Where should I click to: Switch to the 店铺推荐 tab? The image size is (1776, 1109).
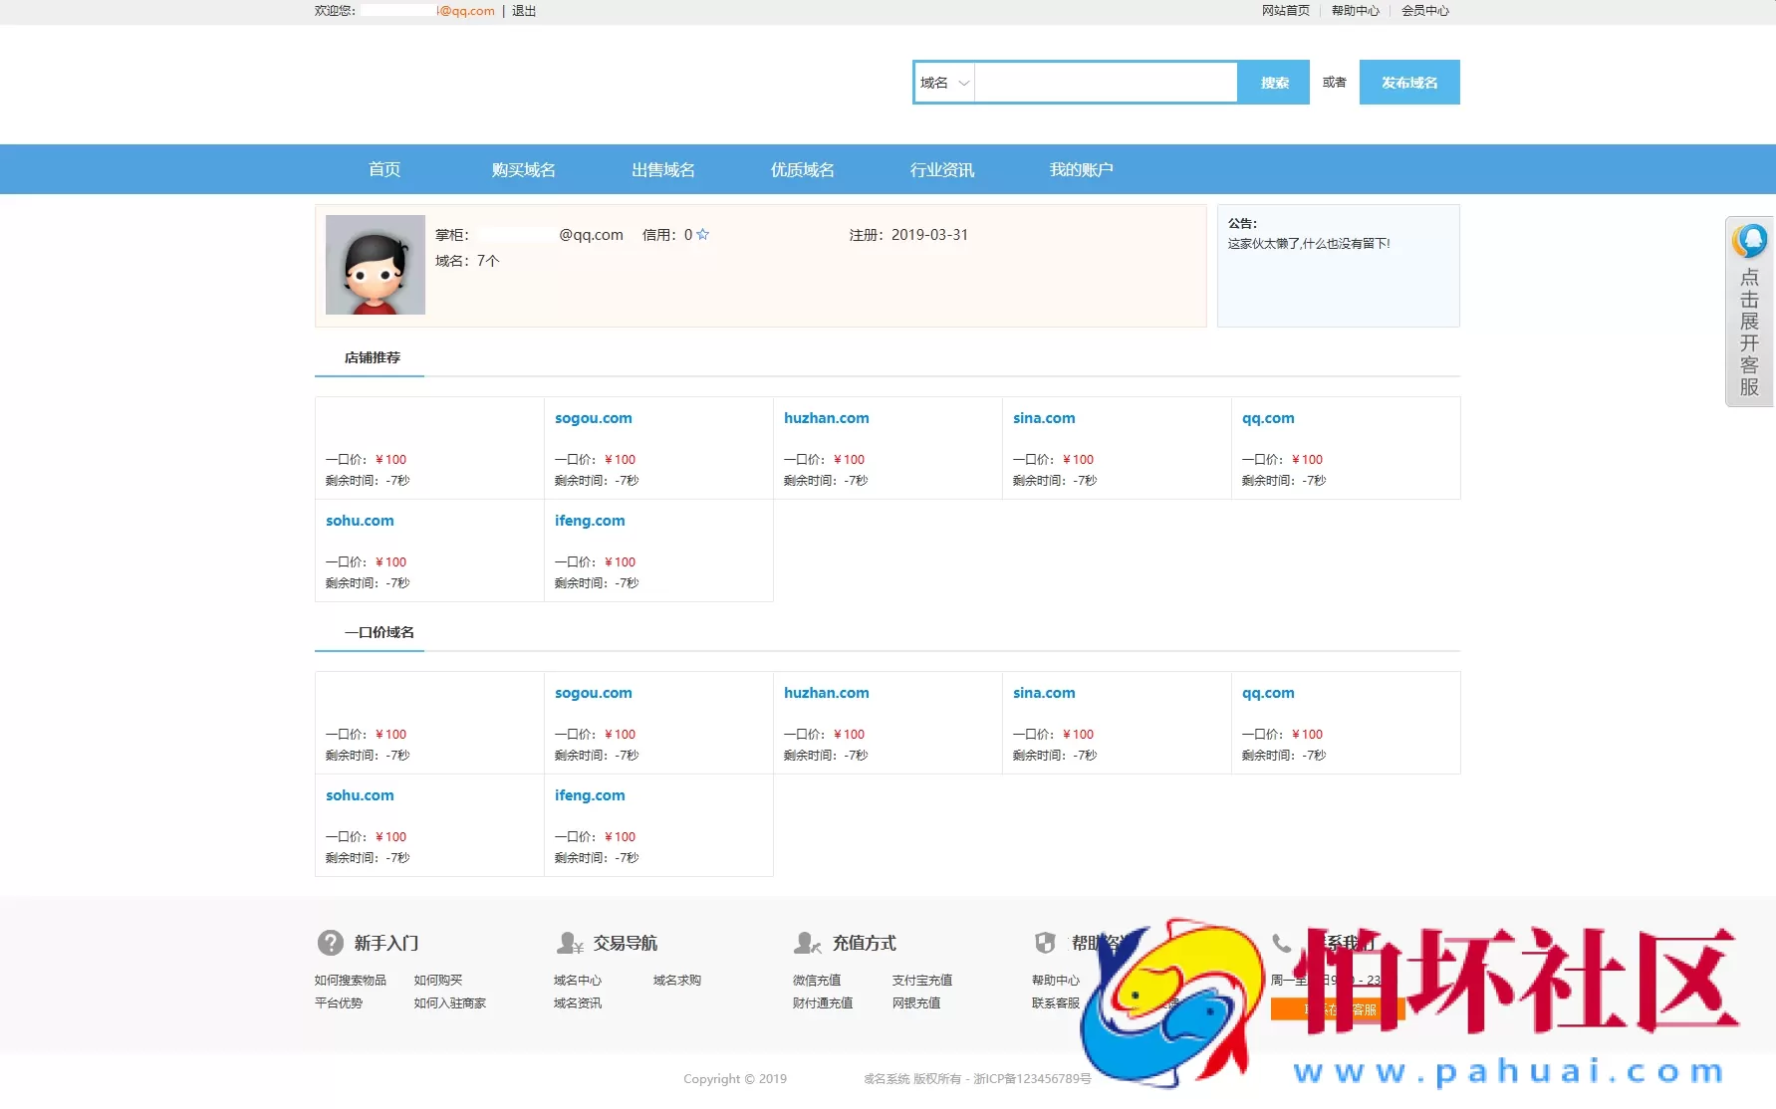pos(372,357)
